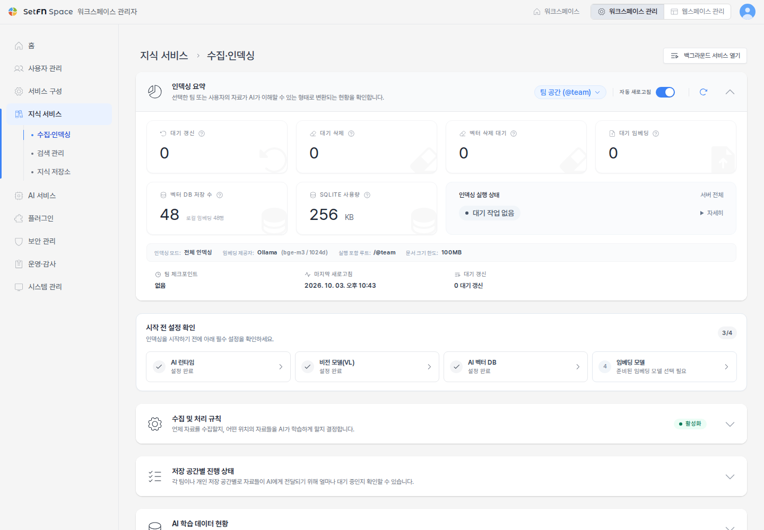Click the 서버 전체 label
The height and width of the screenshot is (530, 764).
pyautogui.click(x=712, y=195)
